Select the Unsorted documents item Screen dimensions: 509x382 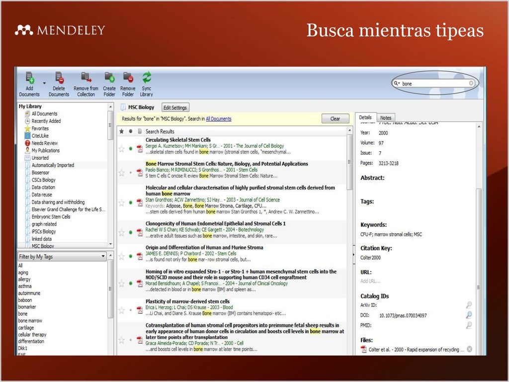(40, 158)
